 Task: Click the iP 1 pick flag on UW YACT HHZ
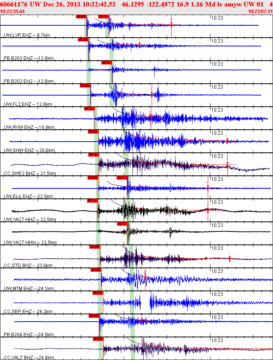coord(93,201)
